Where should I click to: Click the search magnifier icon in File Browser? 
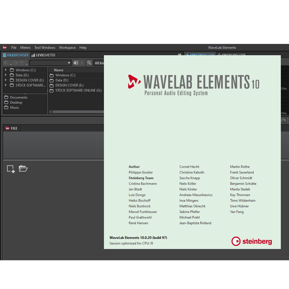tap(89, 63)
